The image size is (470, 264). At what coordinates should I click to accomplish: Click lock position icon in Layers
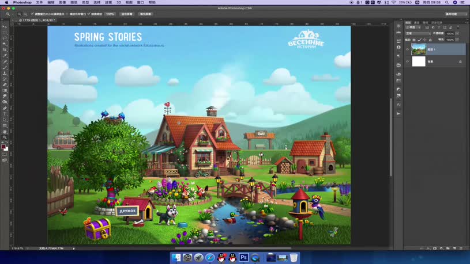[425, 40]
